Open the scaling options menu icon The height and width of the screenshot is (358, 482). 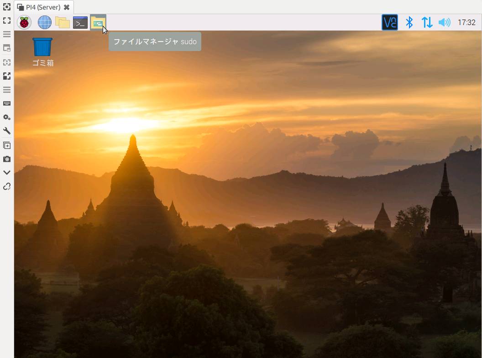[7, 90]
